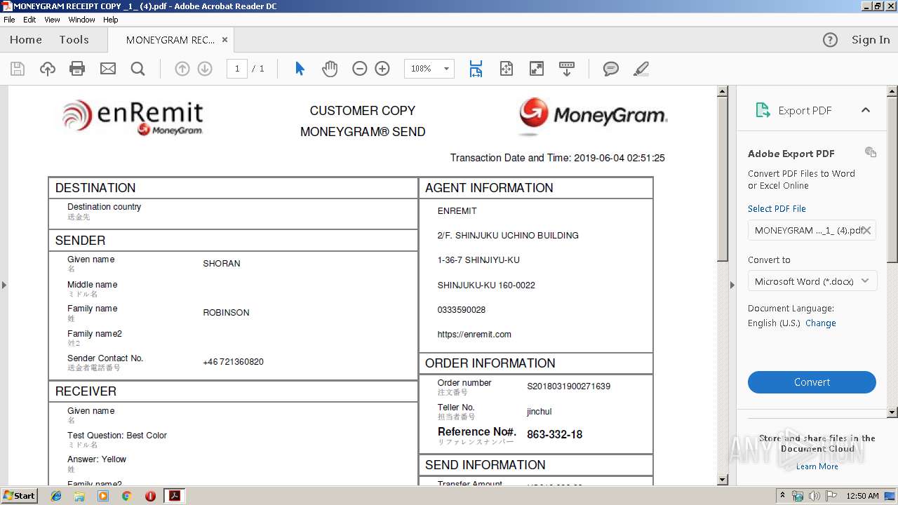
Task: Click the Save file icon
Action: pos(18,69)
